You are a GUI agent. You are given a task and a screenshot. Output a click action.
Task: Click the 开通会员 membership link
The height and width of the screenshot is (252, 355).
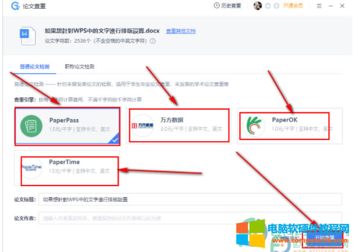[293, 6]
